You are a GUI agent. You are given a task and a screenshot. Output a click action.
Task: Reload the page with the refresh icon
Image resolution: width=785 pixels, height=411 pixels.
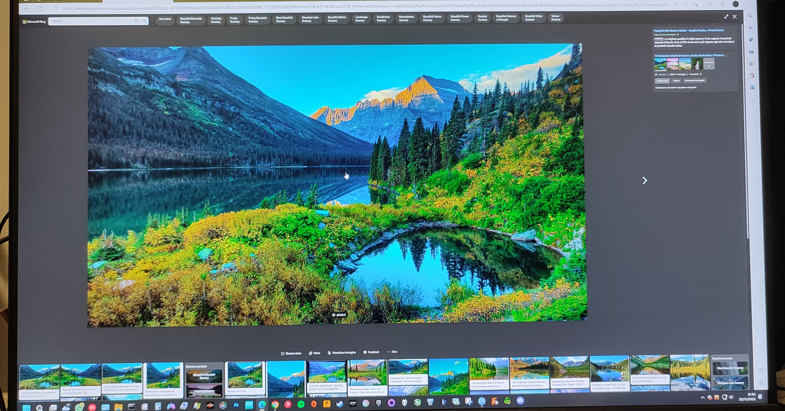(x=40, y=9)
